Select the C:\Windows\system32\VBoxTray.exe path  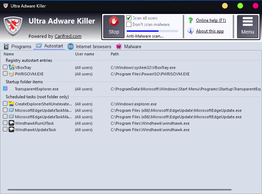coord(143,68)
